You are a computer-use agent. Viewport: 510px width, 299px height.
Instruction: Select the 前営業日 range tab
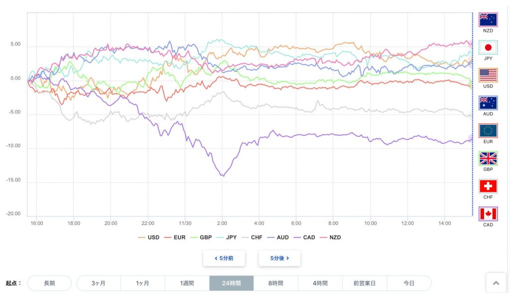[365, 283]
